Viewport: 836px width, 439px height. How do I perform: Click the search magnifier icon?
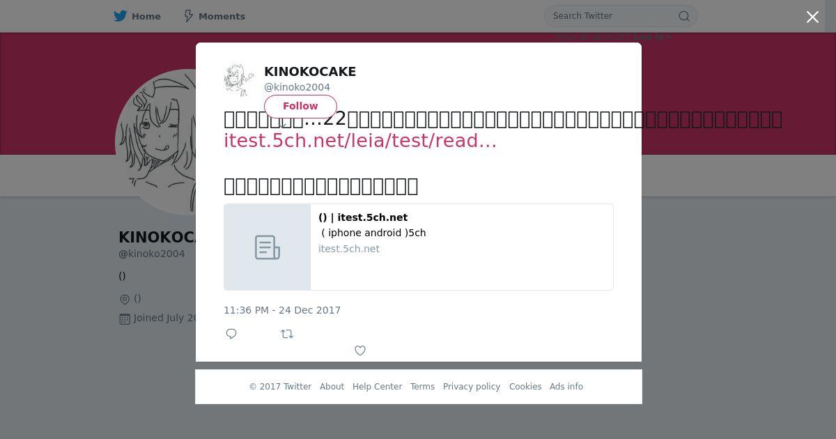(684, 16)
